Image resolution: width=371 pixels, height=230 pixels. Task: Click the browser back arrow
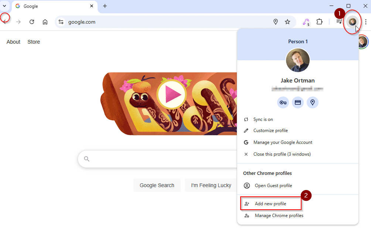tap(5, 22)
